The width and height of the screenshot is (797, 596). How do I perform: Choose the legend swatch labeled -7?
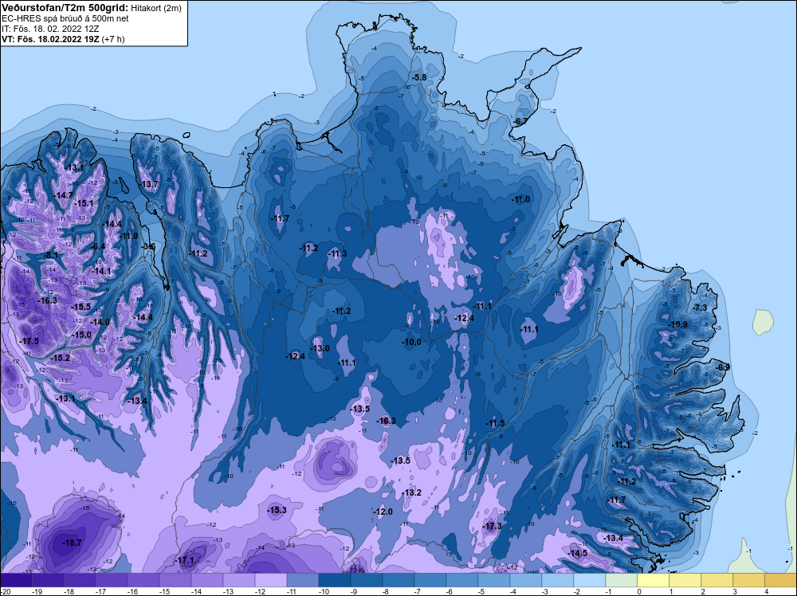click(430, 581)
